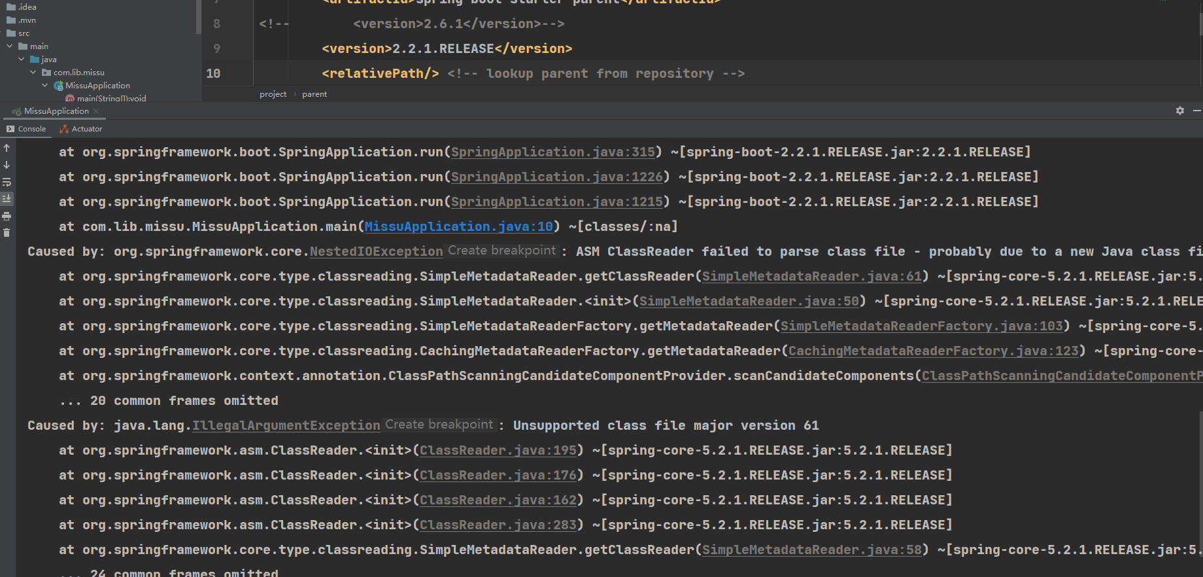Open SimpleMetadataReaderFactory.java:103 link
The height and width of the screenshot is (577, 1203).
pos(922,326)
